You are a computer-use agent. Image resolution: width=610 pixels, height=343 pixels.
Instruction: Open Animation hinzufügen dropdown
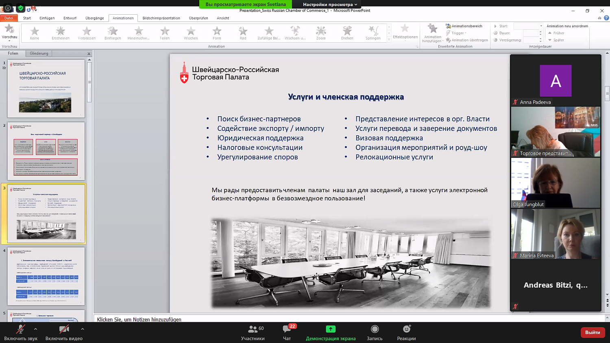pyautogui.click(x=433, y=33)
